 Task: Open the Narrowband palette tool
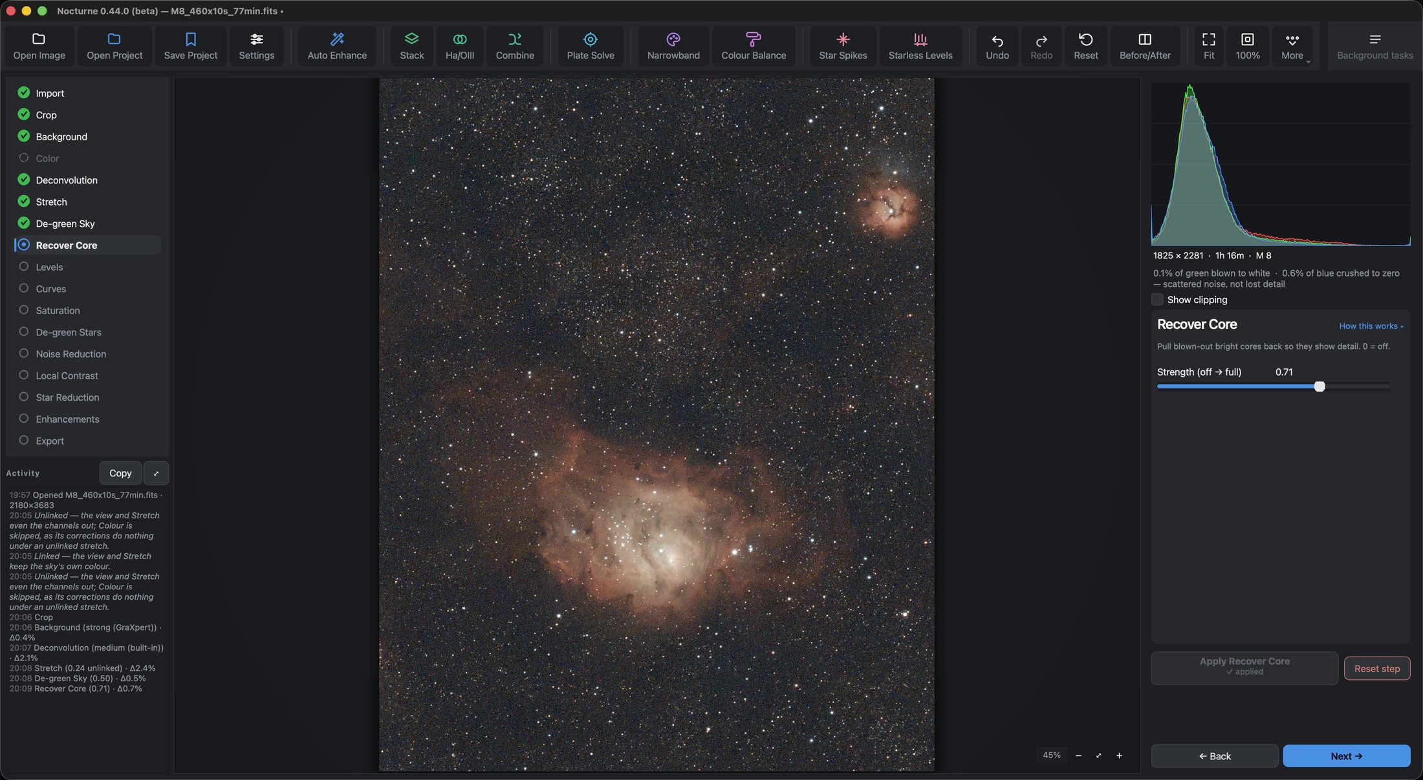(673, 46)
